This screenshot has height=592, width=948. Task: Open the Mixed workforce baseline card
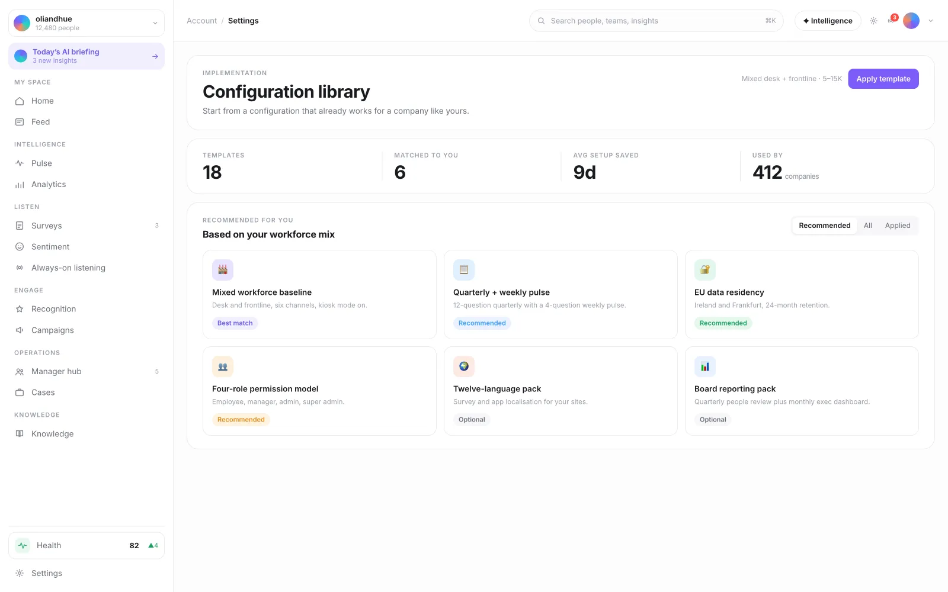(x=319, y=294)
